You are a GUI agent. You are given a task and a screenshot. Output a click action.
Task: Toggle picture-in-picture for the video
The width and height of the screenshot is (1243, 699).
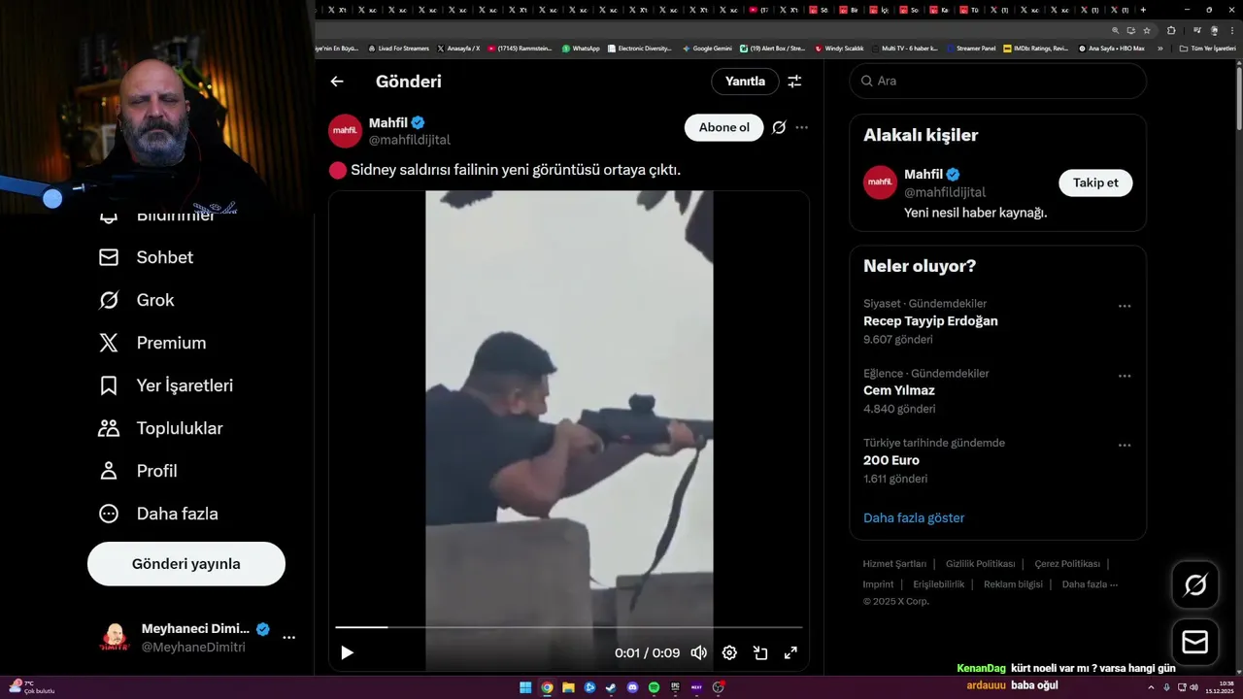(x=760, y=652)
